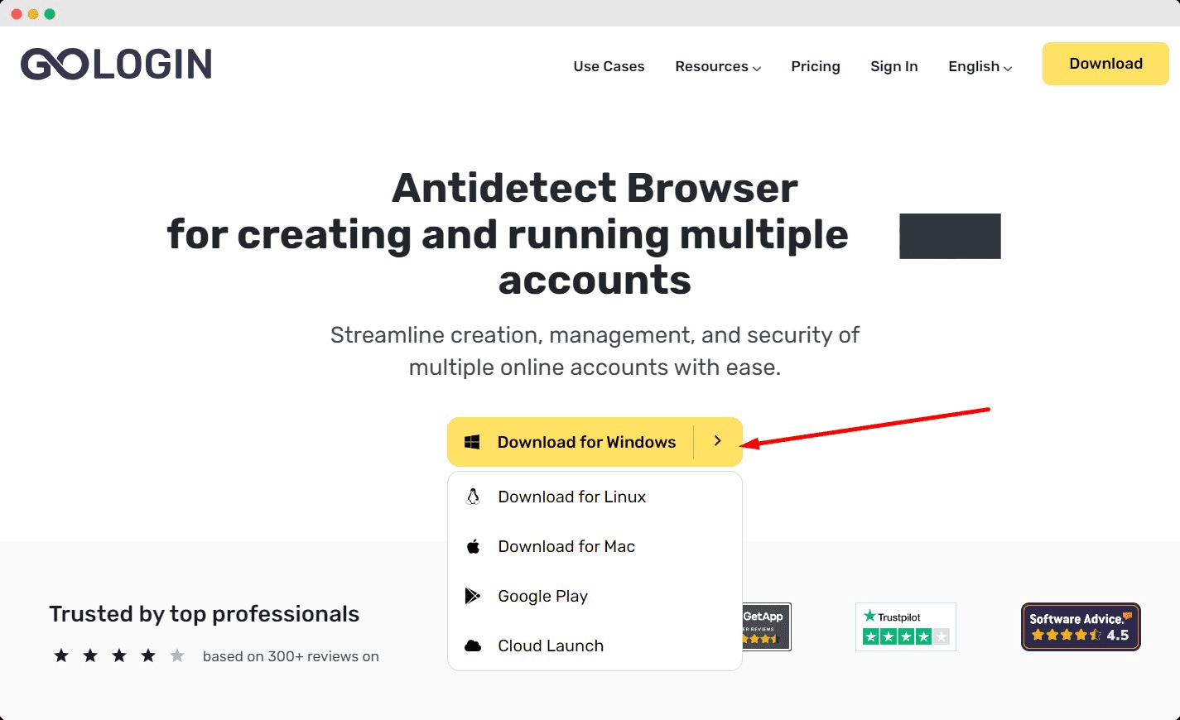Click the Linux penguin icon
Viewport: 1180px width, 720px height.
point(473,497)
